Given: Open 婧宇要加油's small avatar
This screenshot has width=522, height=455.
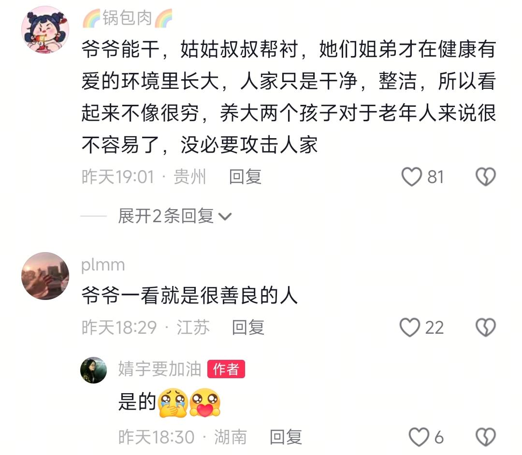Looking at the screenshot, I should (x=94, y=370).
